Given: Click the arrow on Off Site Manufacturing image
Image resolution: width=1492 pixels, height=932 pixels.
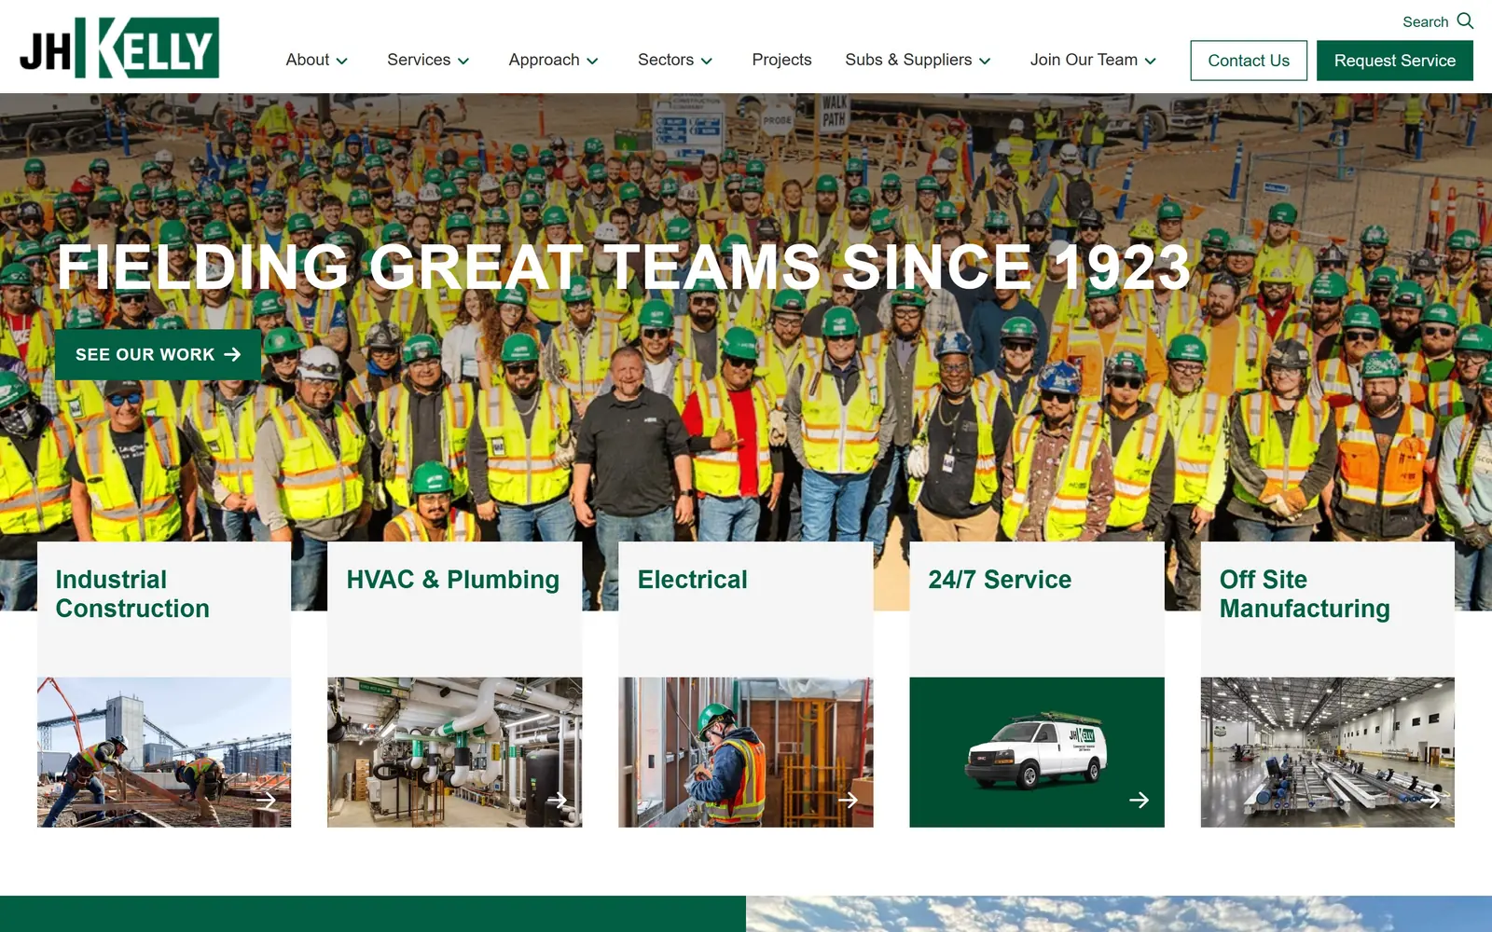Looking at the screenshot, I should [x=1430, y=800].
